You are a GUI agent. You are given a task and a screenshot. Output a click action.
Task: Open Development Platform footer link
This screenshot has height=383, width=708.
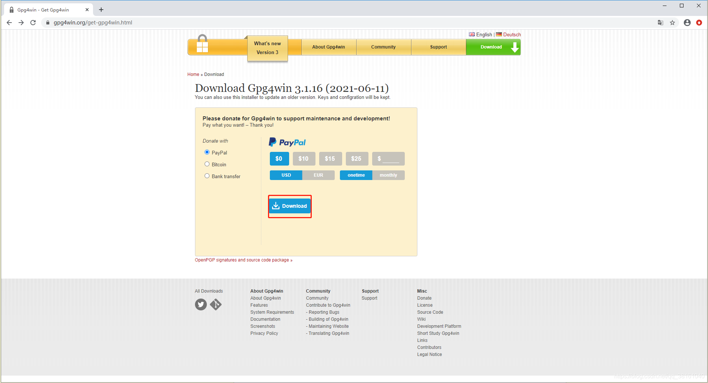point(439,326)
